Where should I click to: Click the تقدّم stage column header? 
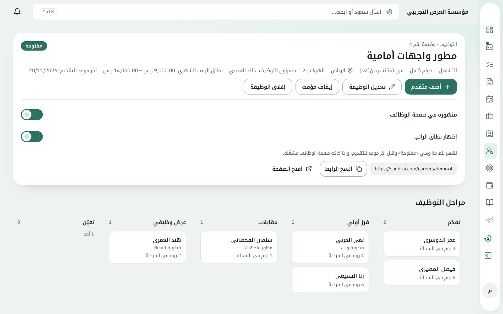(x=454, y=222)
